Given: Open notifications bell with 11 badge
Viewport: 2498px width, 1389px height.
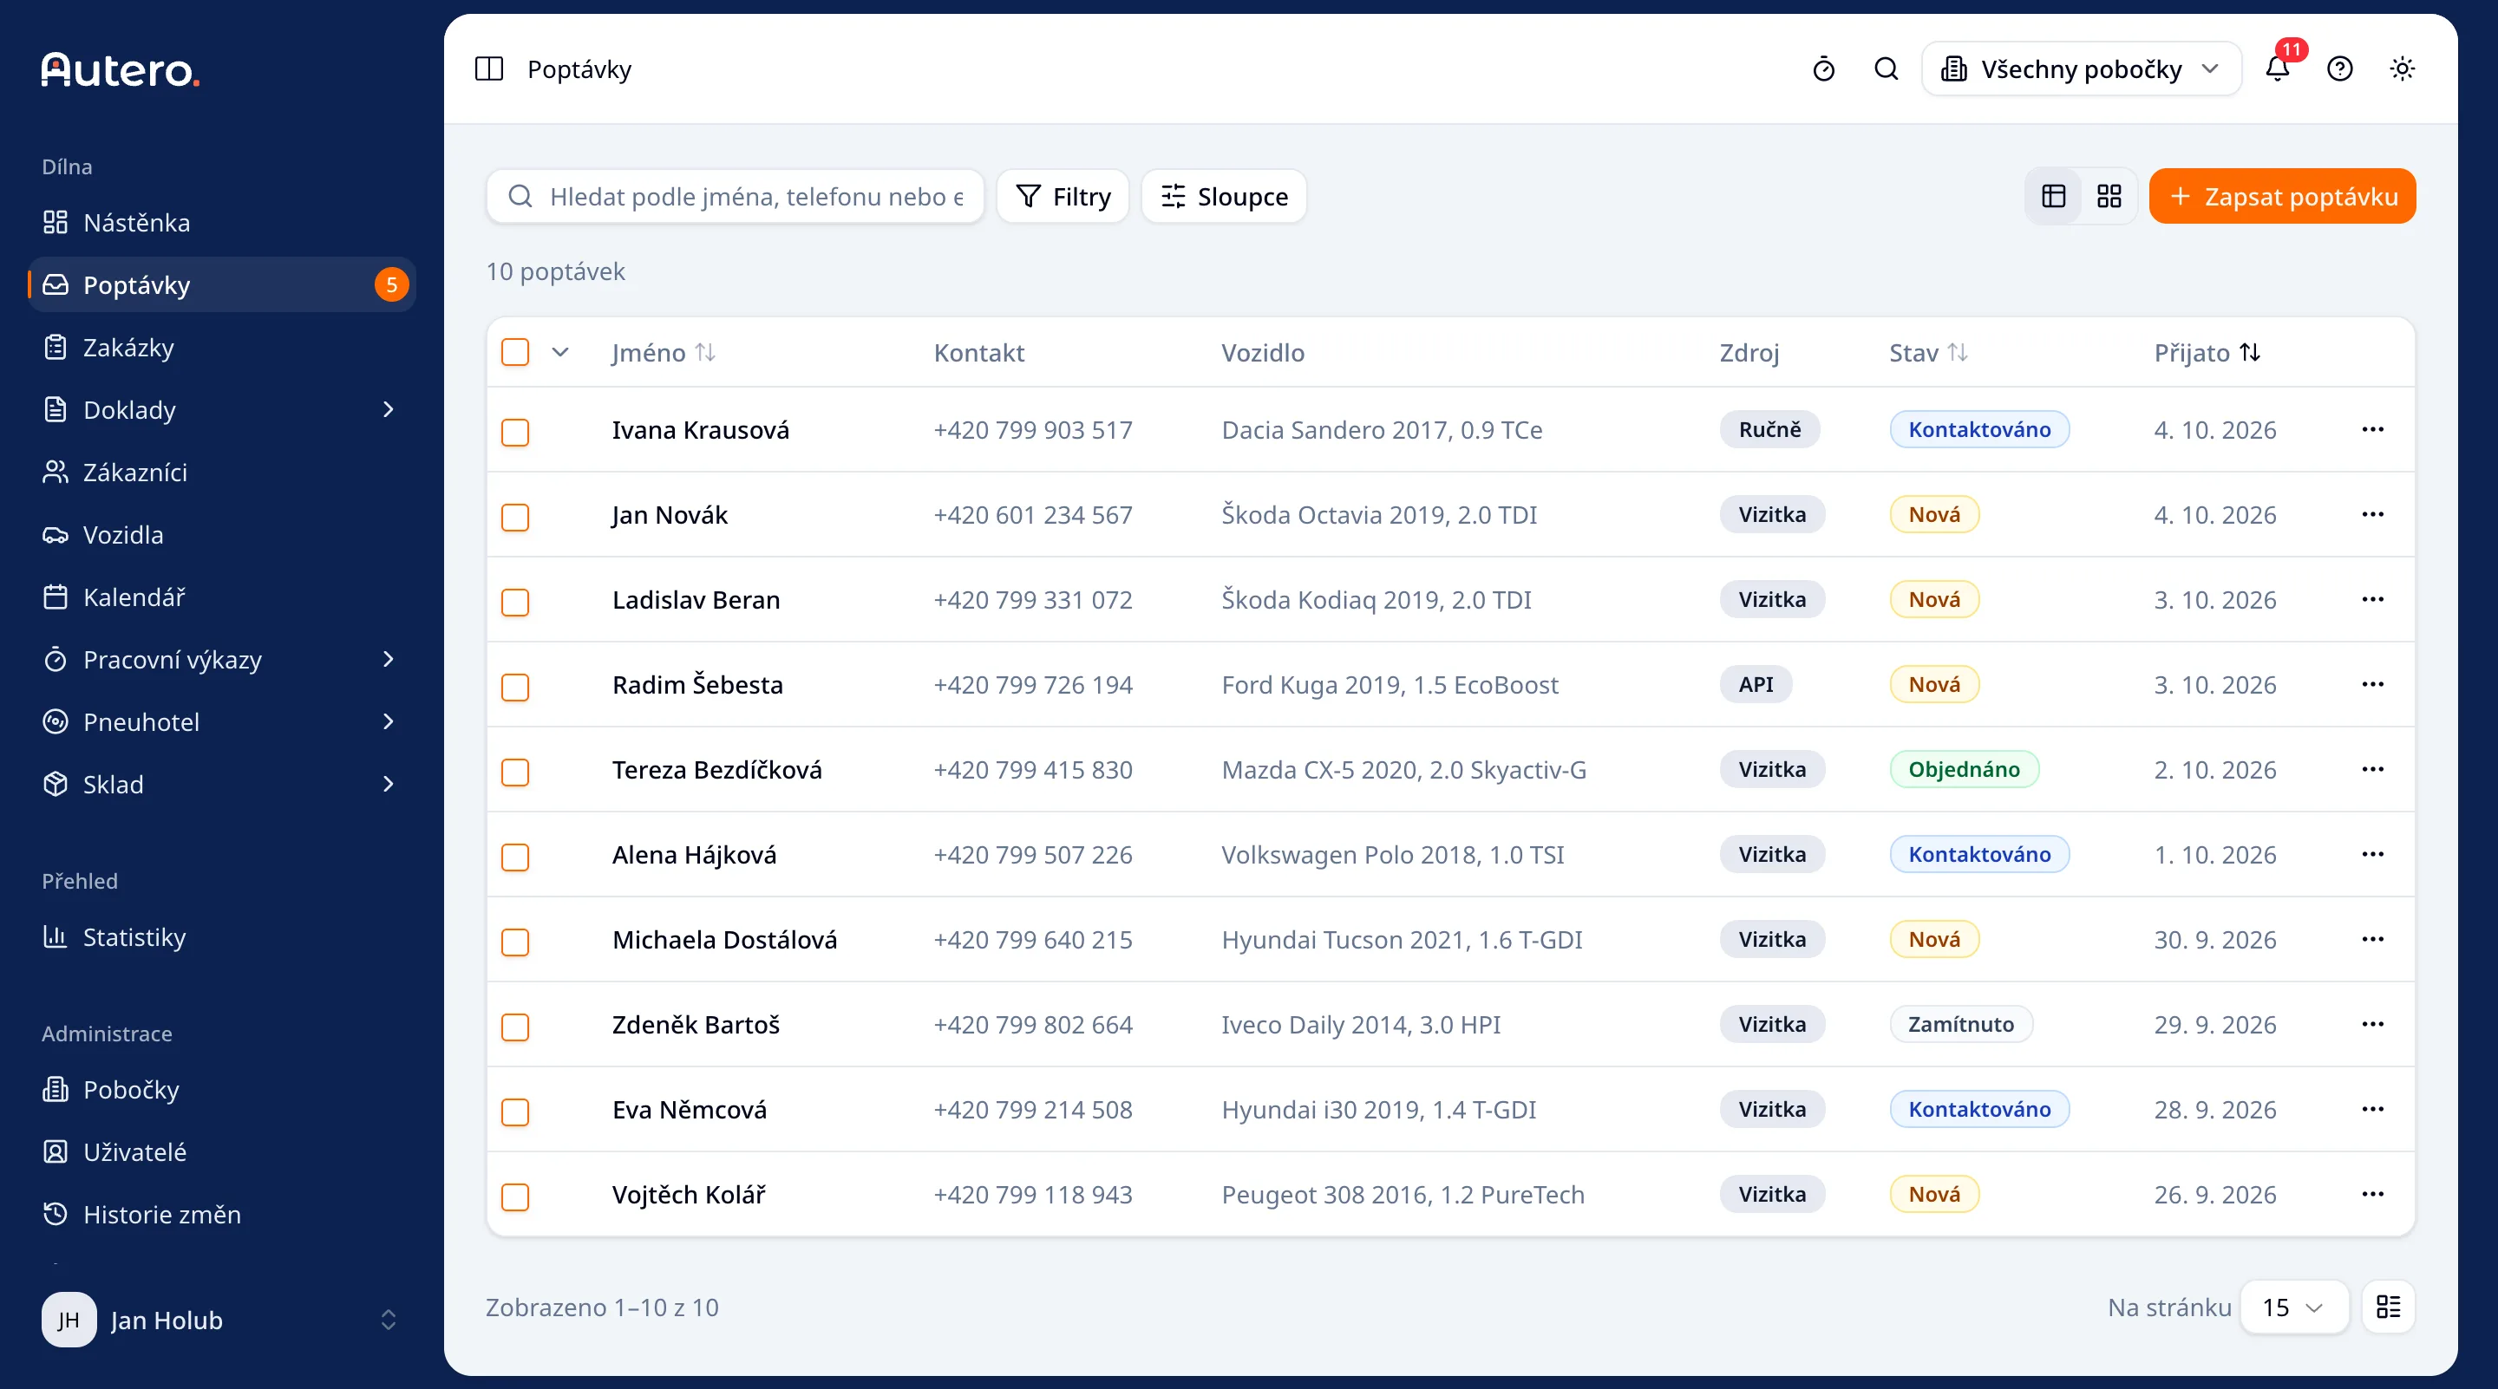Looking at the screenshot, I should [x=2278, y=68].
